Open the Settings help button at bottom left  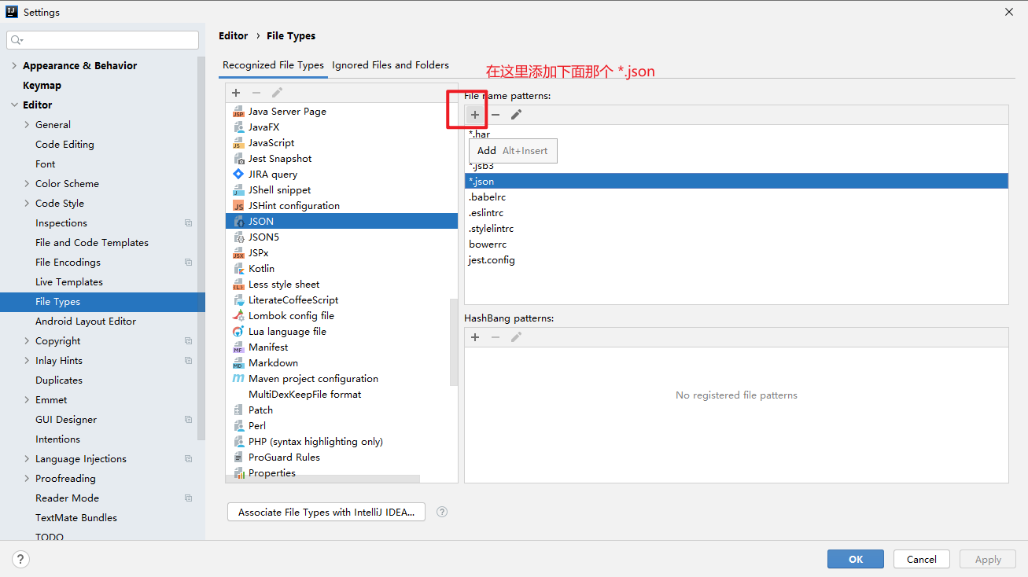point(21,560)
